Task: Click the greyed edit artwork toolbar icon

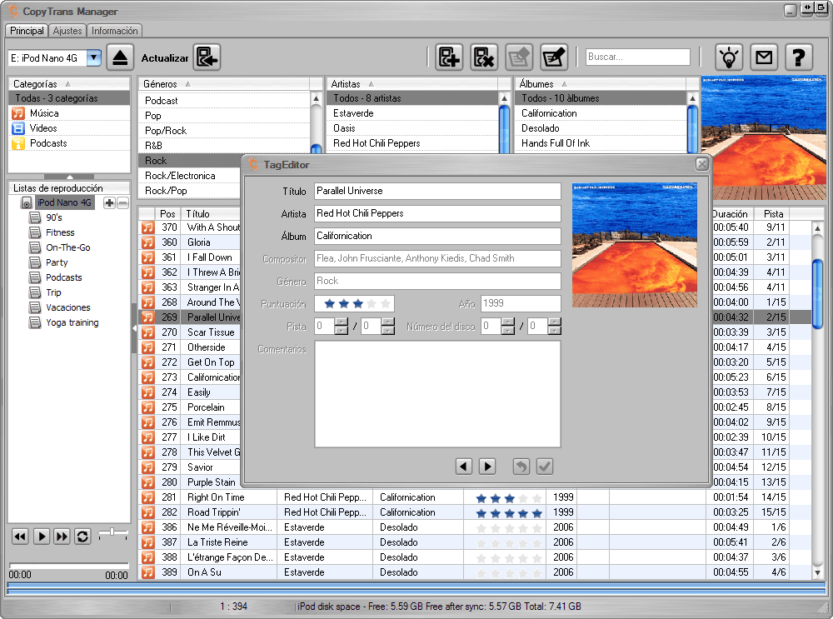Action: (x=518, y=57)
